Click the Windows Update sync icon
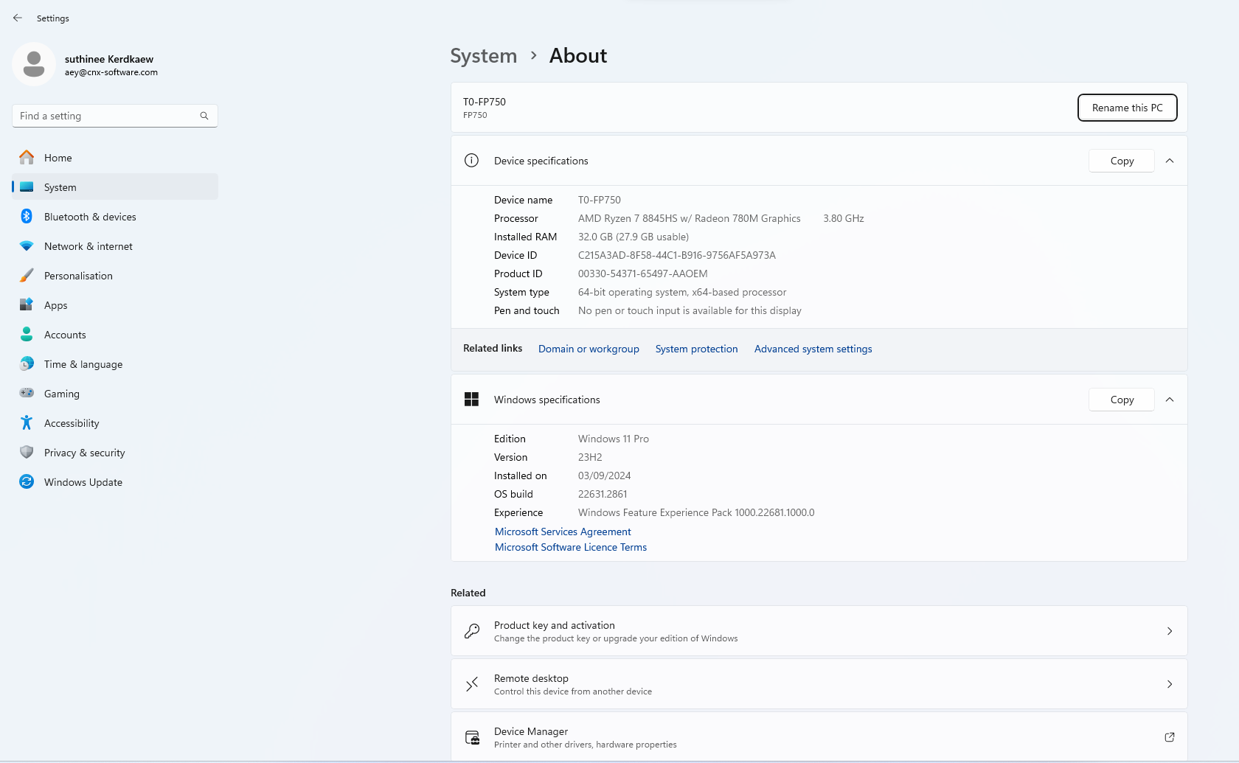 (27, 481)
